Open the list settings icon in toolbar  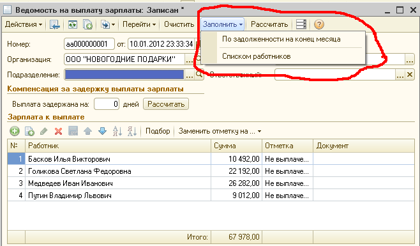click(301, 24)
